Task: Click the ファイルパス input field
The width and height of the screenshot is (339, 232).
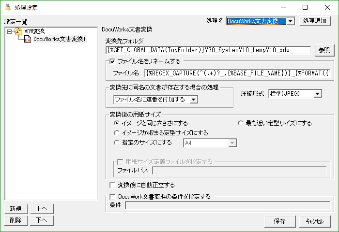Action: click(x=239, y=171)
